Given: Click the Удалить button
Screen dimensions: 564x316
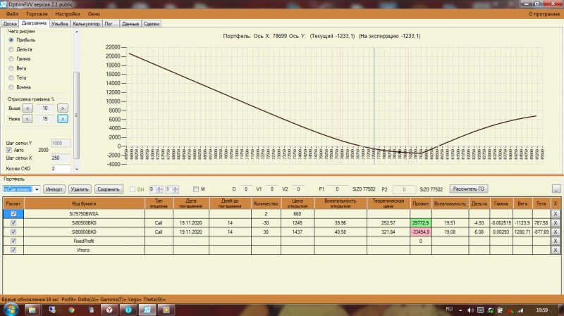Looking at the screenshot, I should [x=80, y=189].
